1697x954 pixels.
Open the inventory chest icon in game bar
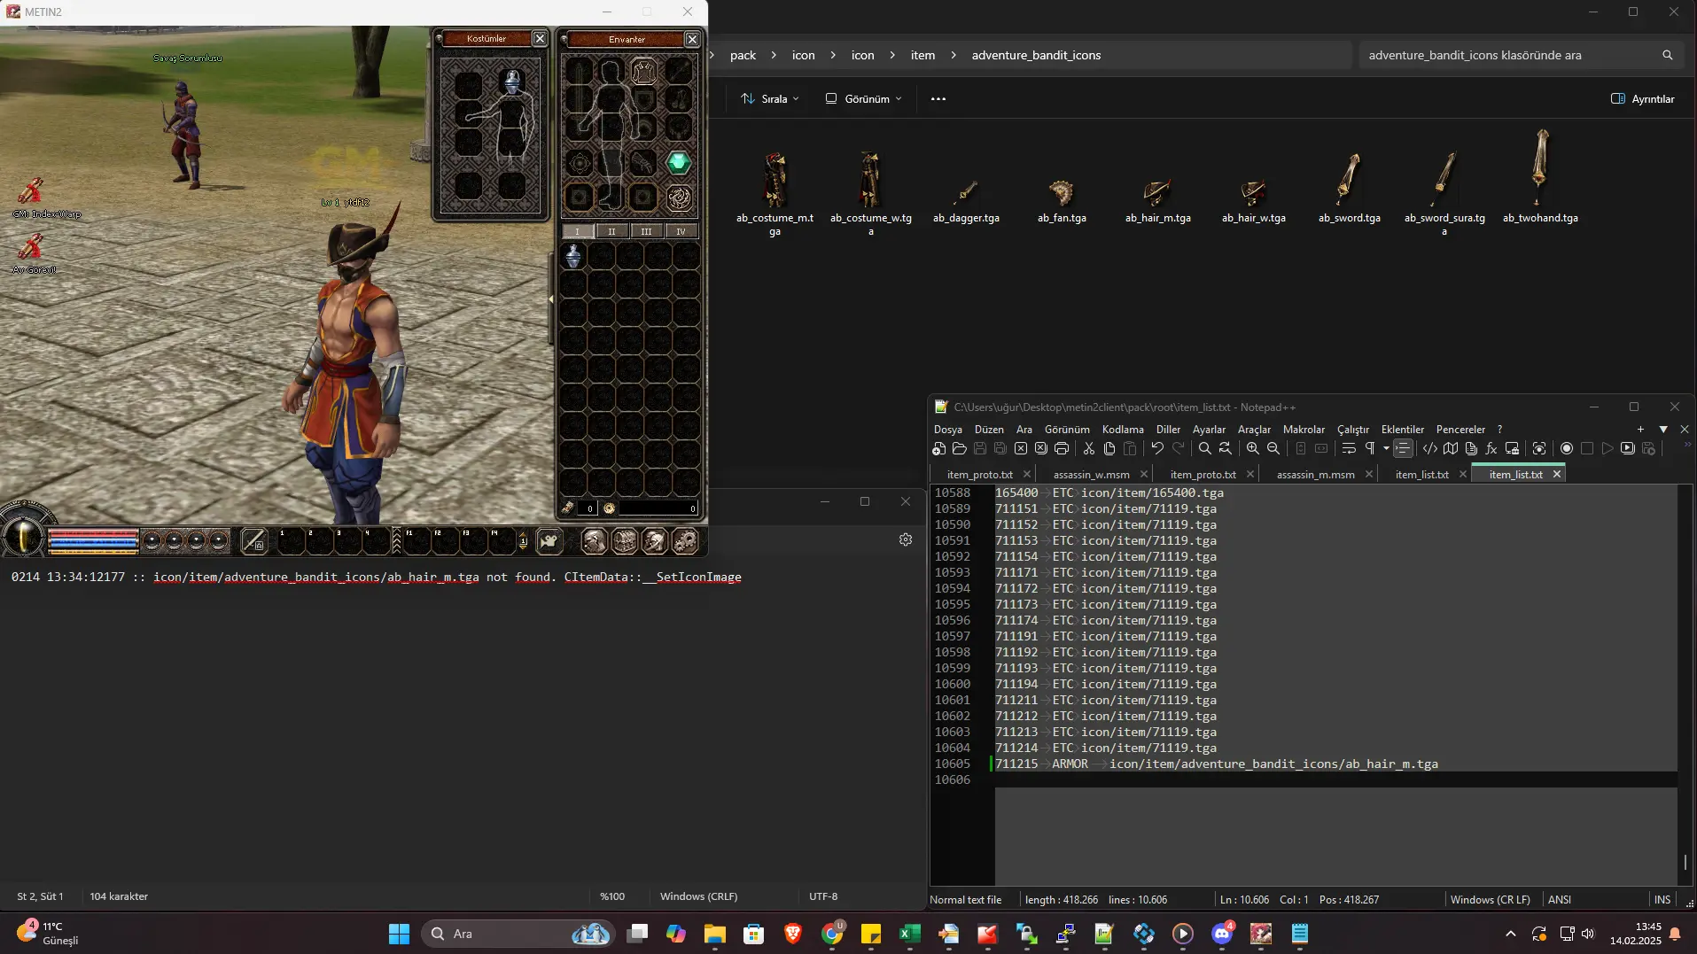(625, 540)
